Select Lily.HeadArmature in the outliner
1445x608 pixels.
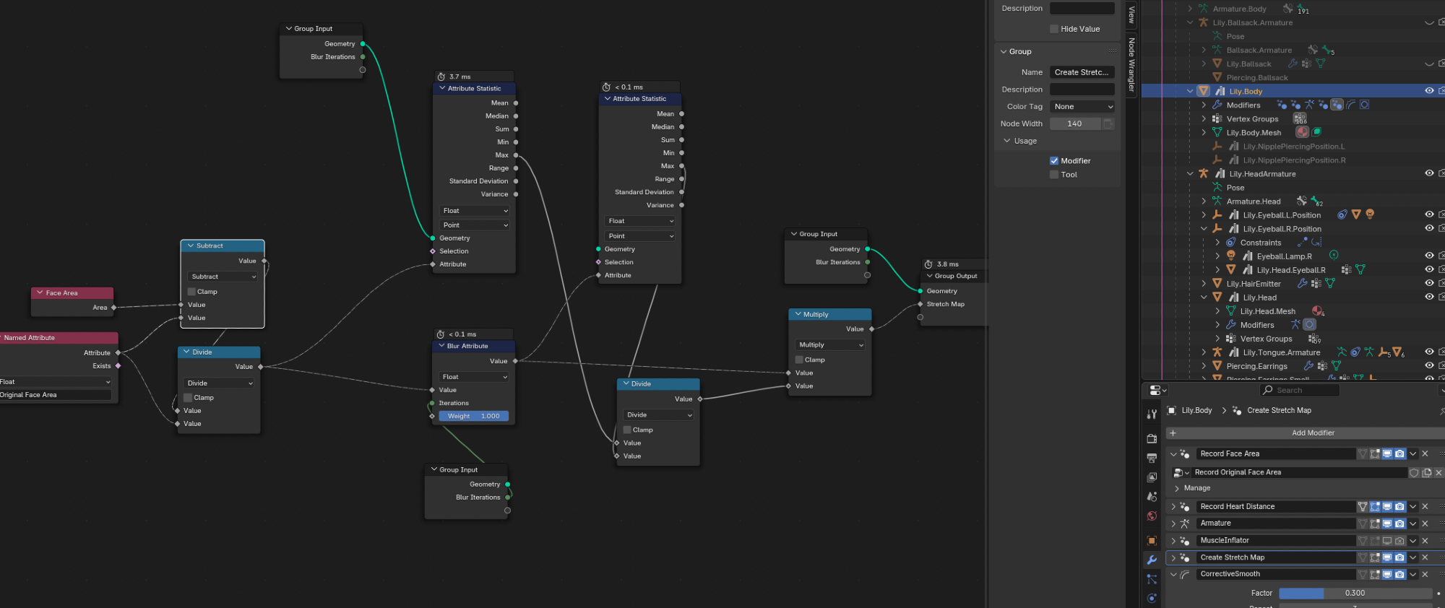pyautogui.click(x=1262, y=174)
